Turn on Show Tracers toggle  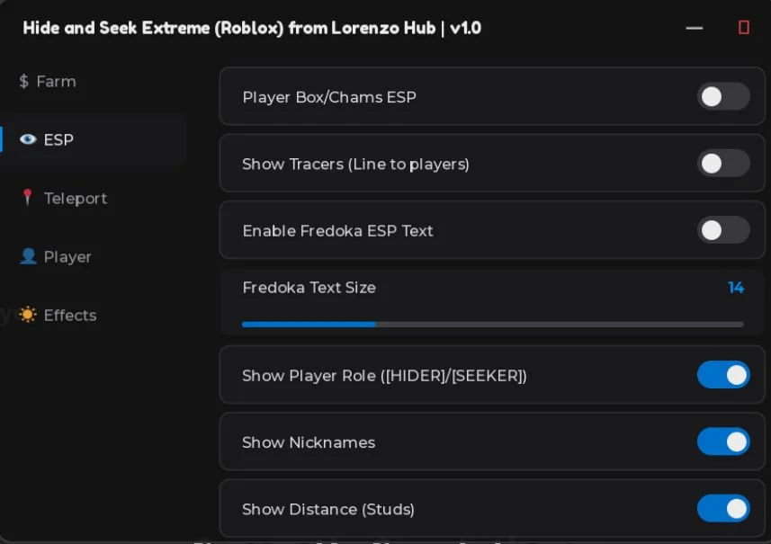pos(723,164)
